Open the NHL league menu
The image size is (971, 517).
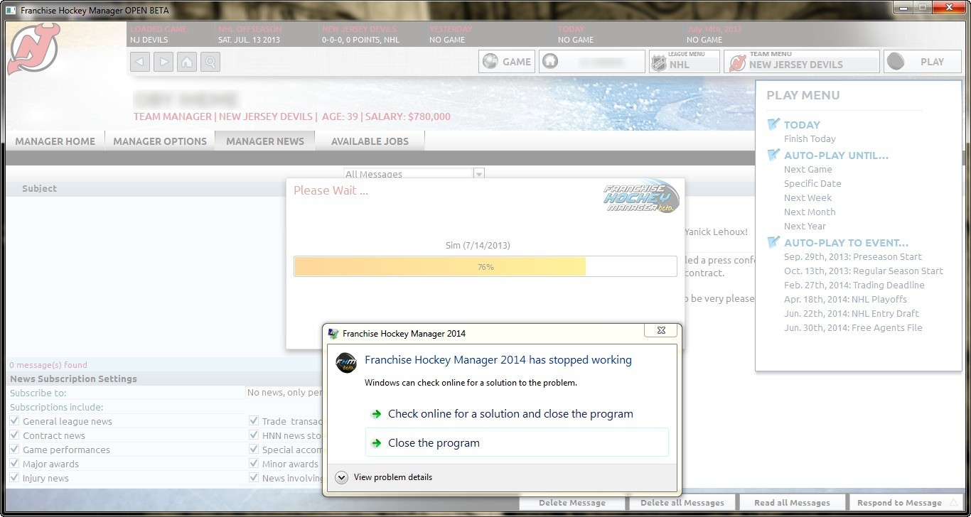tap(685, 62)
